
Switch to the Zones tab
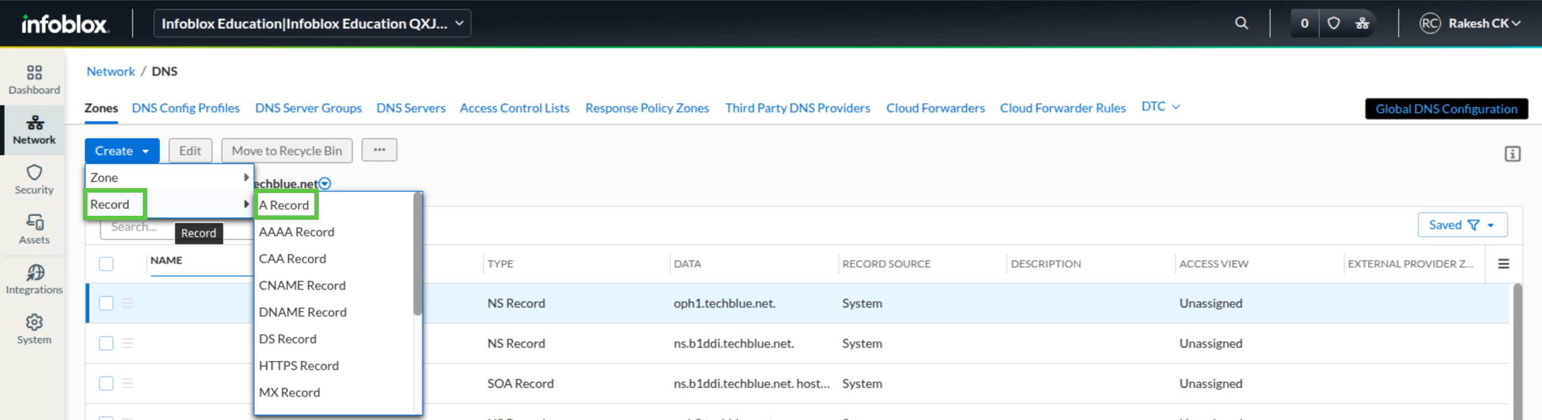pos(100,108)
